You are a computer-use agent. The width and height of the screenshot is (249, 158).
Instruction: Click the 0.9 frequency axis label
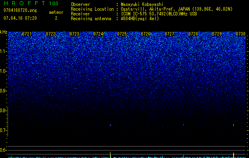[3, 91]
